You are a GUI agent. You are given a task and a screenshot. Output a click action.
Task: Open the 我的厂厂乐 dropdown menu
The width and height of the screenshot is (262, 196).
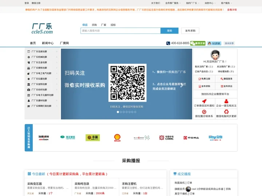click(x=192, y=3)
